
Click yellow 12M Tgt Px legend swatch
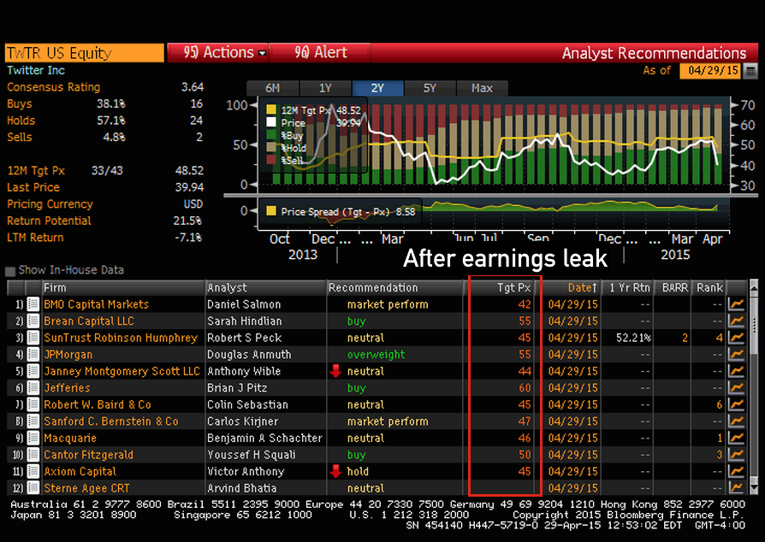coord(271,109)
